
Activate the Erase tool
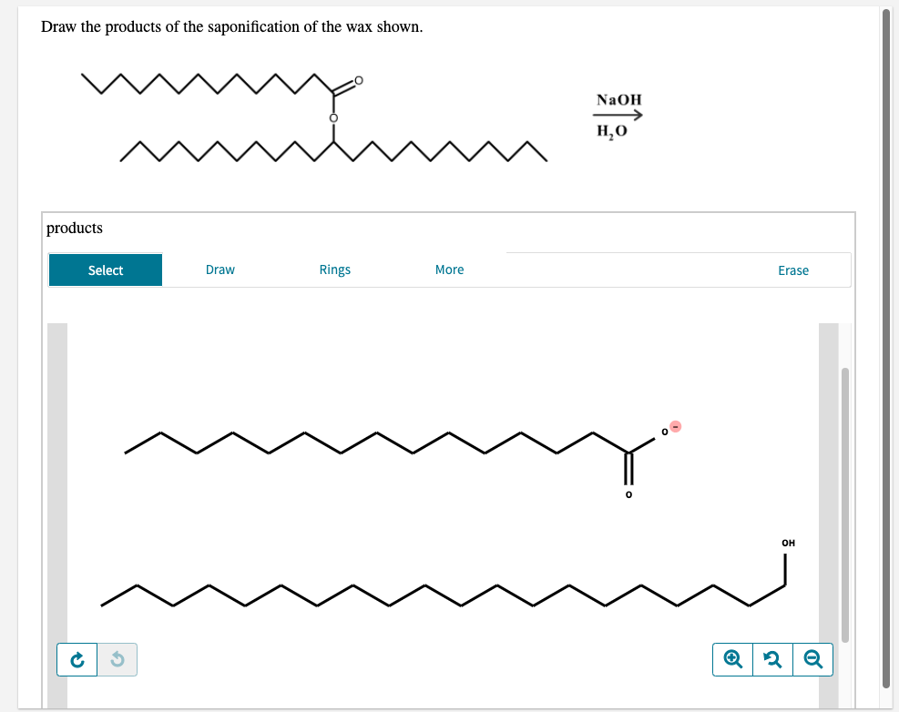[792, 270]
